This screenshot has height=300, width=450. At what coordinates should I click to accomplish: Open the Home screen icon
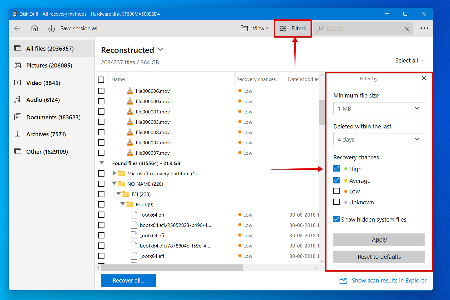pos(34,28)
